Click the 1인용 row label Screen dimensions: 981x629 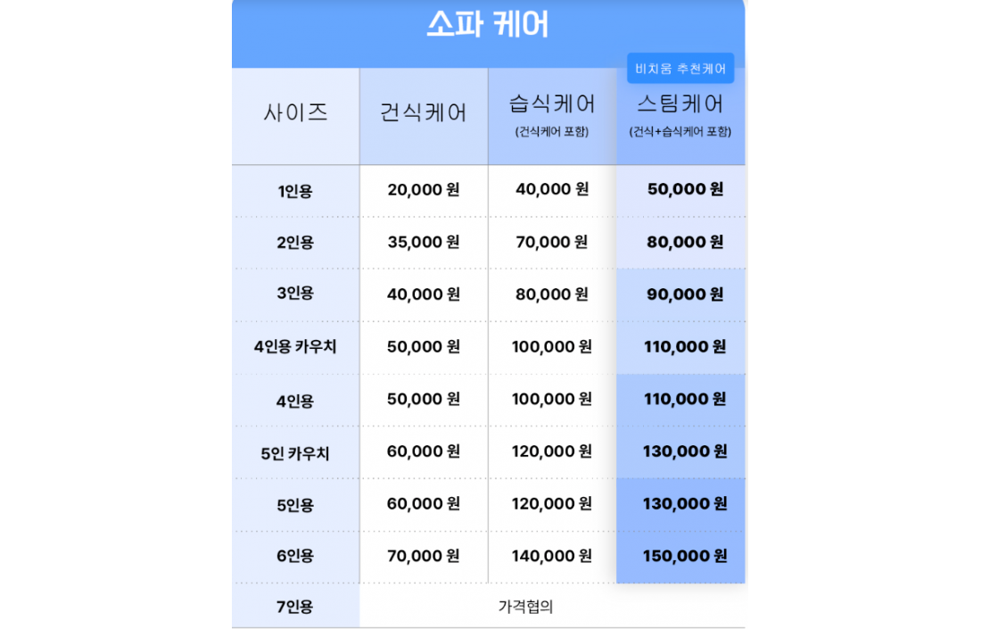(x=295, y=191)
